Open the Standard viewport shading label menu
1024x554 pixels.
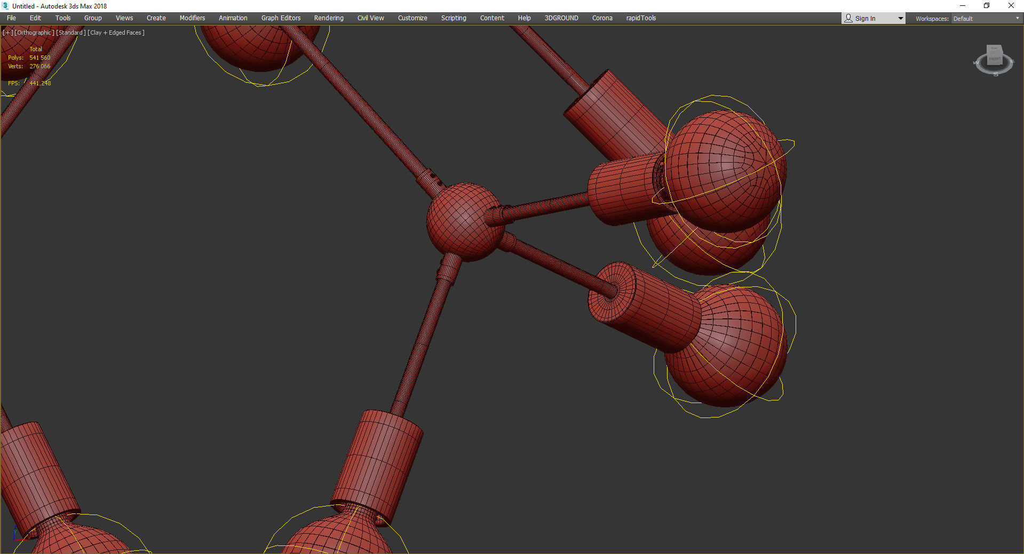point(71,33)
